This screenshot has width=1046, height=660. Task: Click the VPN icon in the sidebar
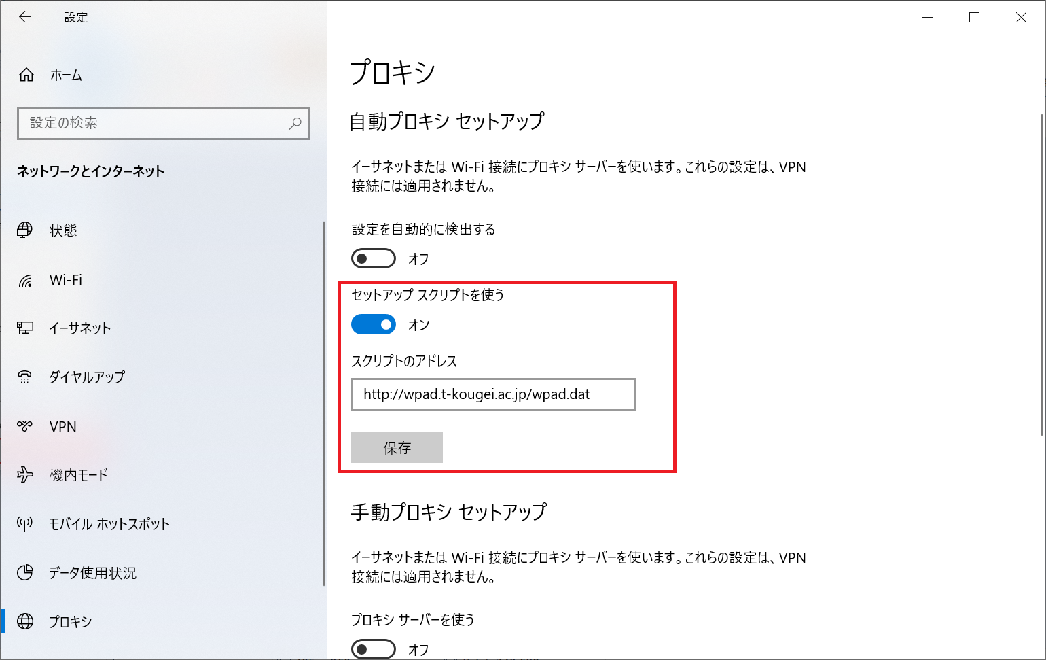[x=25, y=426]
